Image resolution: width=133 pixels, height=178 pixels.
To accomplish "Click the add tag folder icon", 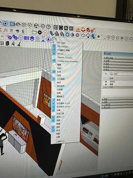I will click(111, 74).
